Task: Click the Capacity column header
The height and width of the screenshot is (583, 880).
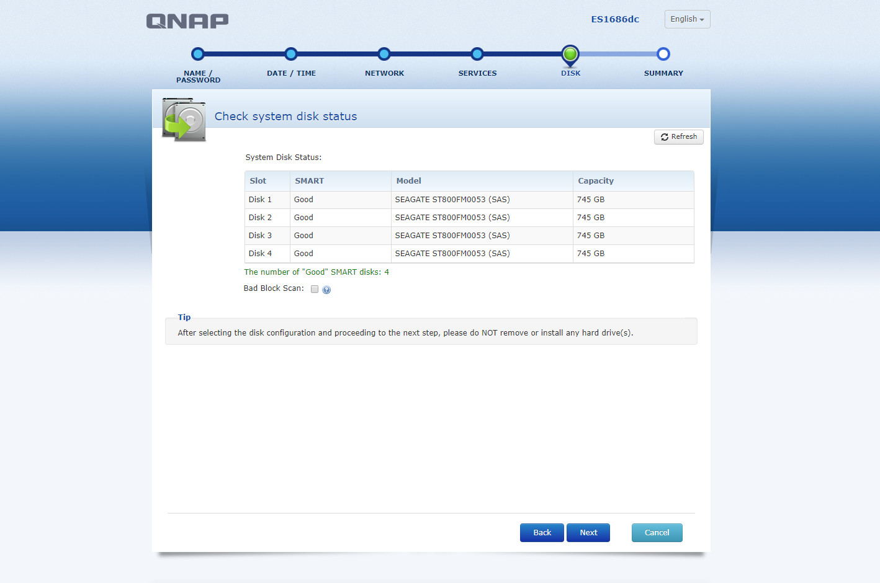Action: pyautogui.click(x=595, y=181)
